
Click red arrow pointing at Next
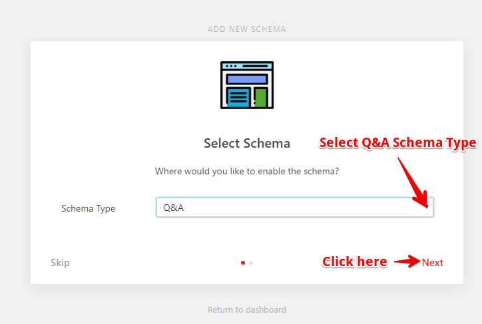click(x=407, y=261)
